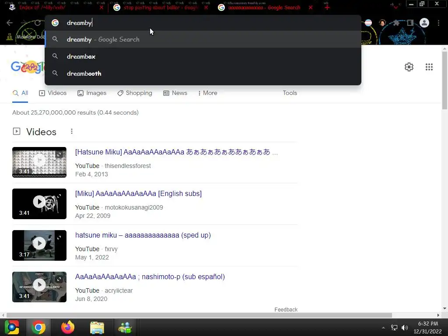Open the Chrome profile avatar
The image size is (448, 336).
(x=424, y=23)
